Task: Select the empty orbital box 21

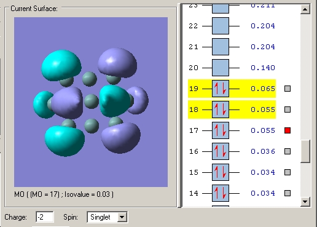Action: coord(221,47)
